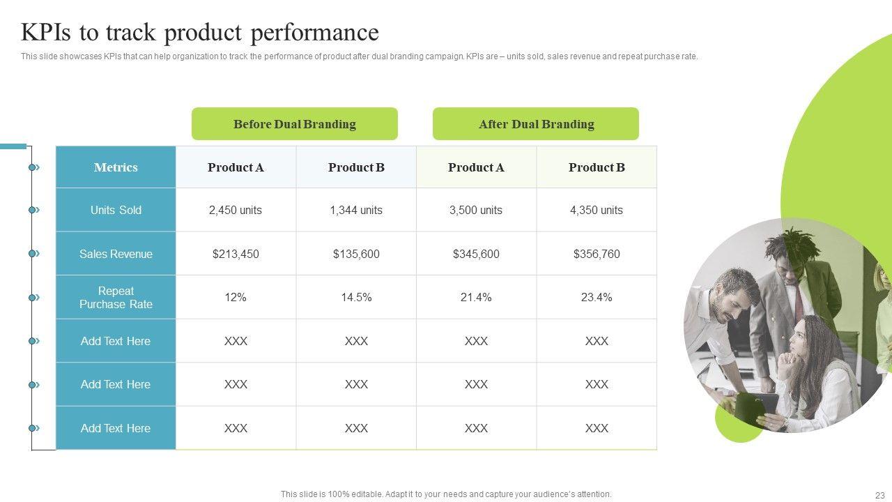Select the Before Dual Branding label
Viewport: 892px width, 502px height.
294,124
